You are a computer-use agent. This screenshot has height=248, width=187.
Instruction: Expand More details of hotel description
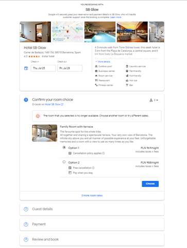click(103, 61)
